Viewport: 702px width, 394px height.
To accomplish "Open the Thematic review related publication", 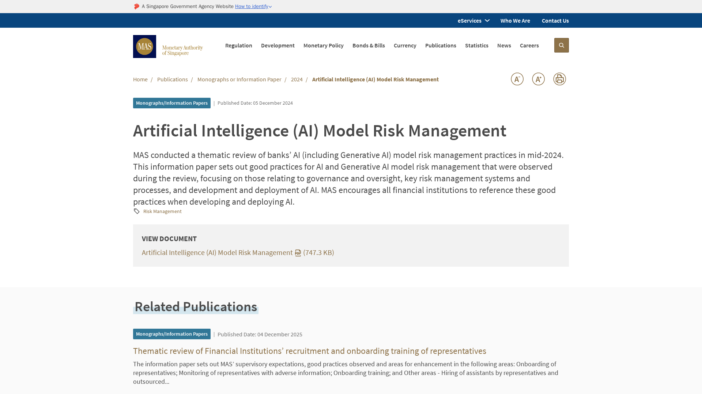I will point(309,351).
